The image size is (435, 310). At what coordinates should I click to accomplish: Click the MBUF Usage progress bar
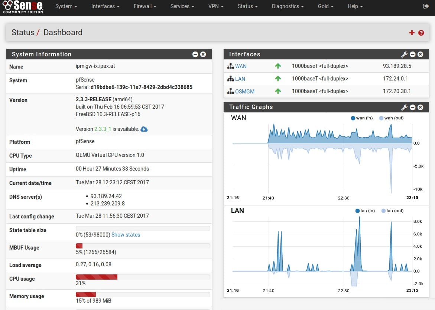coord(143,246)
